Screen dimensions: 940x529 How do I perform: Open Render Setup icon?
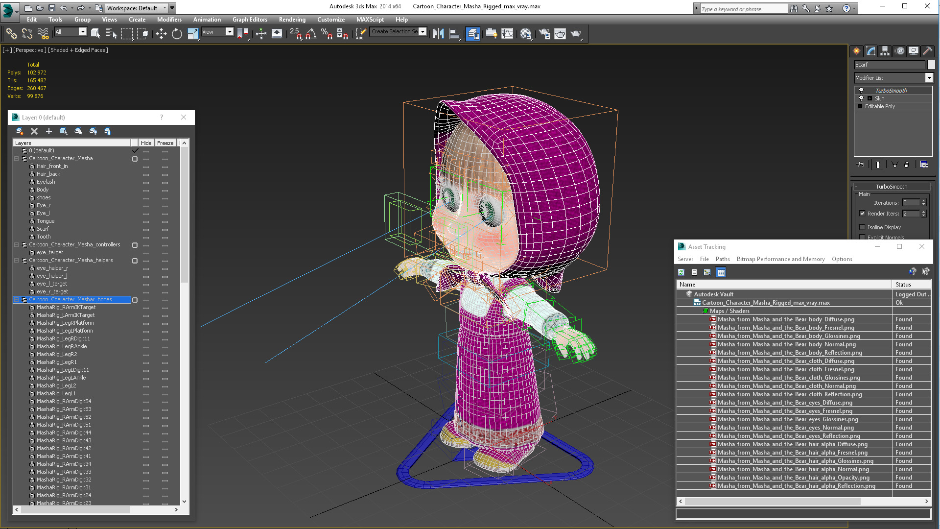click(544, 33)
